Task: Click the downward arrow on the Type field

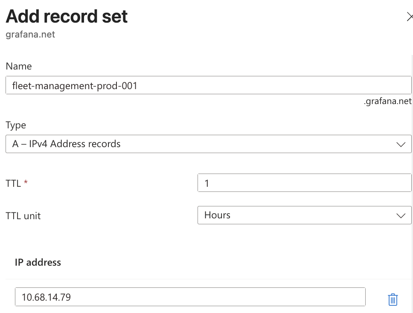Action: click(401, 144)
